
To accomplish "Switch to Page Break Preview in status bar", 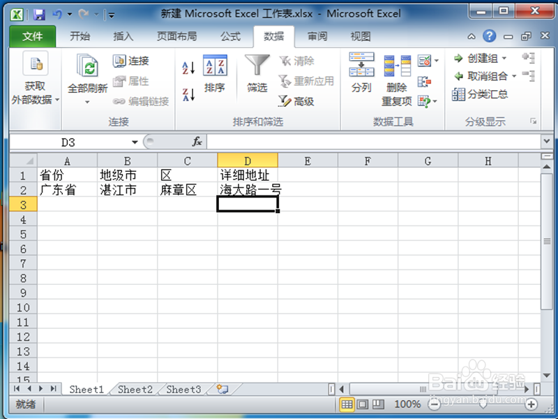I will (378, 404).
